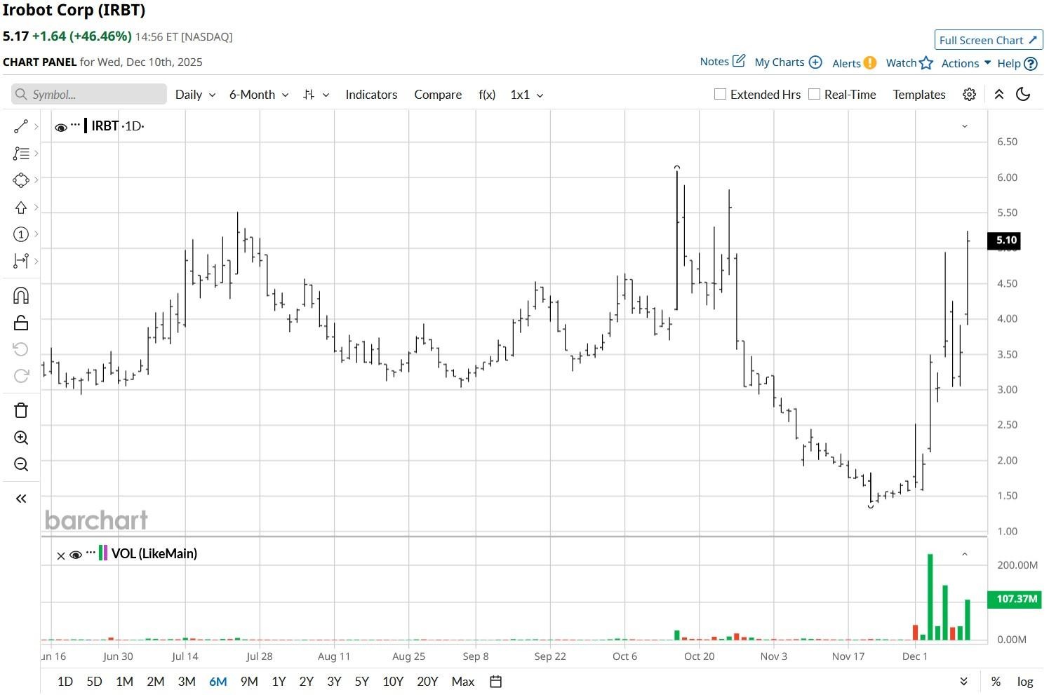
Task: Select the up arrow marker tool
Action: coord(21,208)
